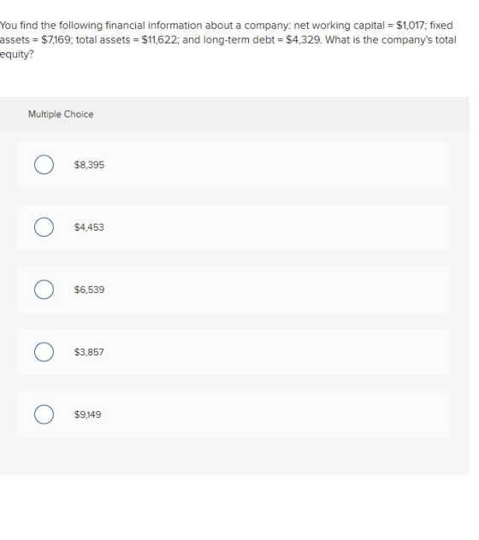Click the $6,539 answer text
Image resolution: width=479 pixels, height=540 pixels.
coord(89,290)
